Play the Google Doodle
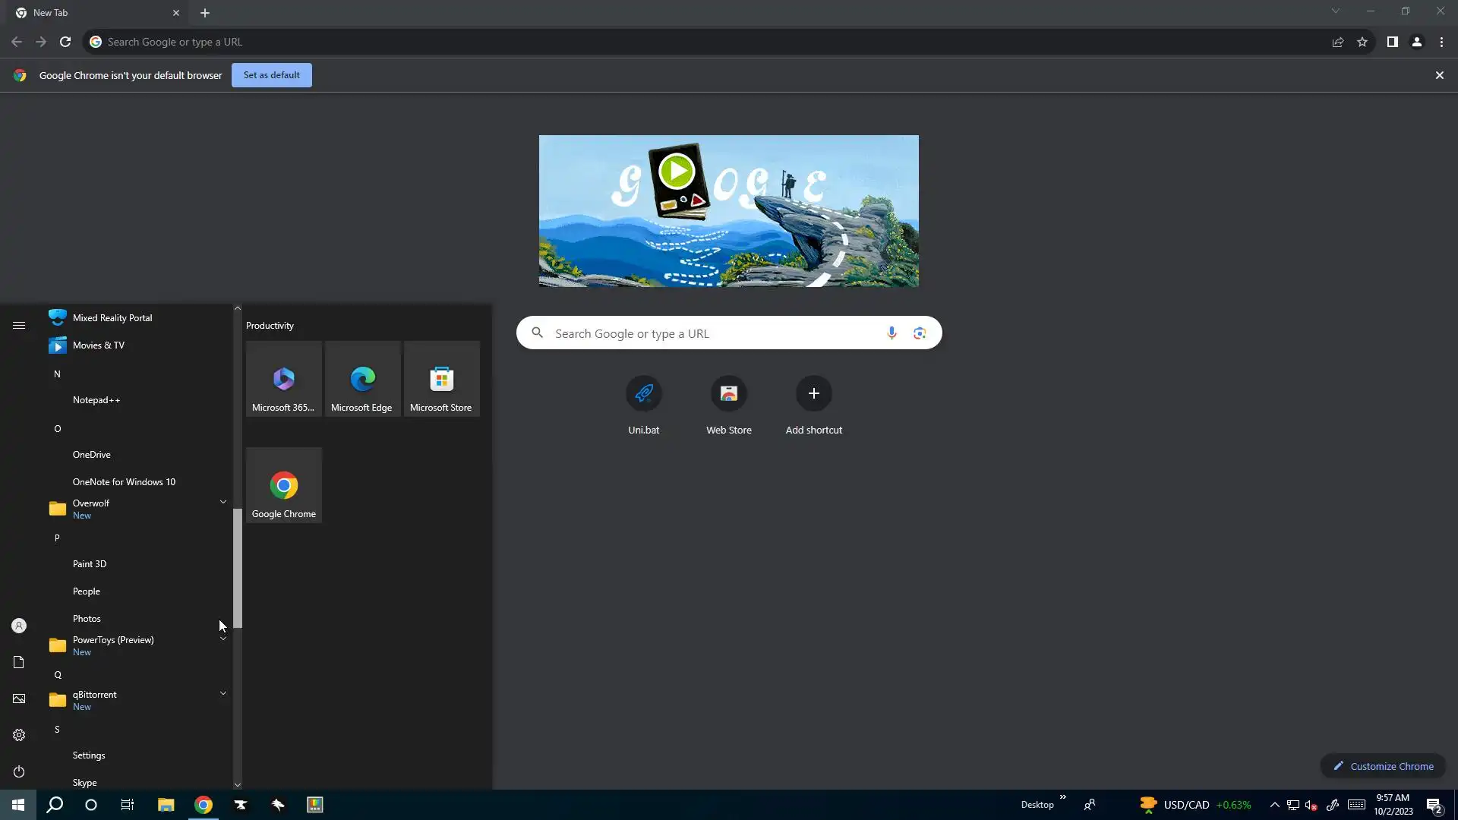Image resolution: width=1458 pixels, height=820 pixels. pyautogui.click(x=676, y=172)
